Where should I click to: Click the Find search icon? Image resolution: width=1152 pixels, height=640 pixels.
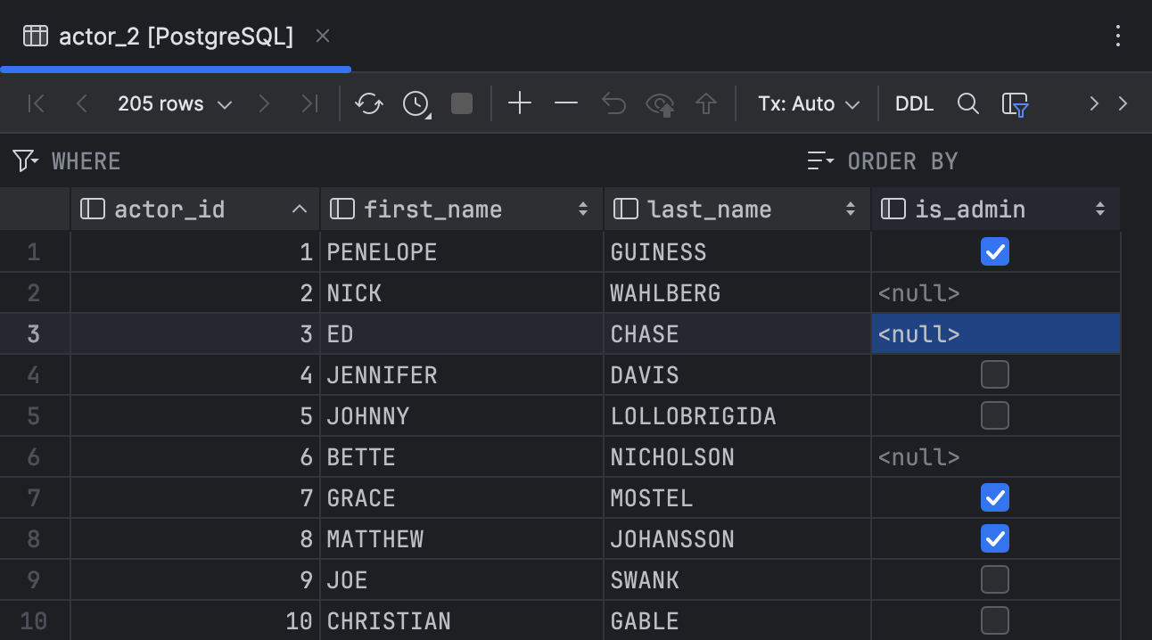(967, 103)
